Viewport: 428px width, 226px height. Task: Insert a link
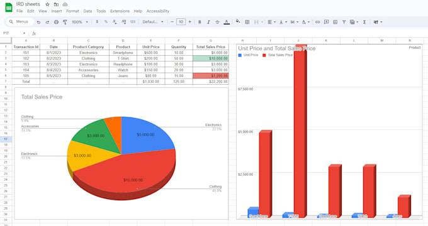tap(317, 22)
